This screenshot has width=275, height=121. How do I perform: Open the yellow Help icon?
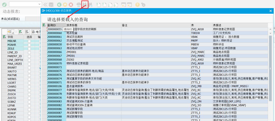click(137, 5)
